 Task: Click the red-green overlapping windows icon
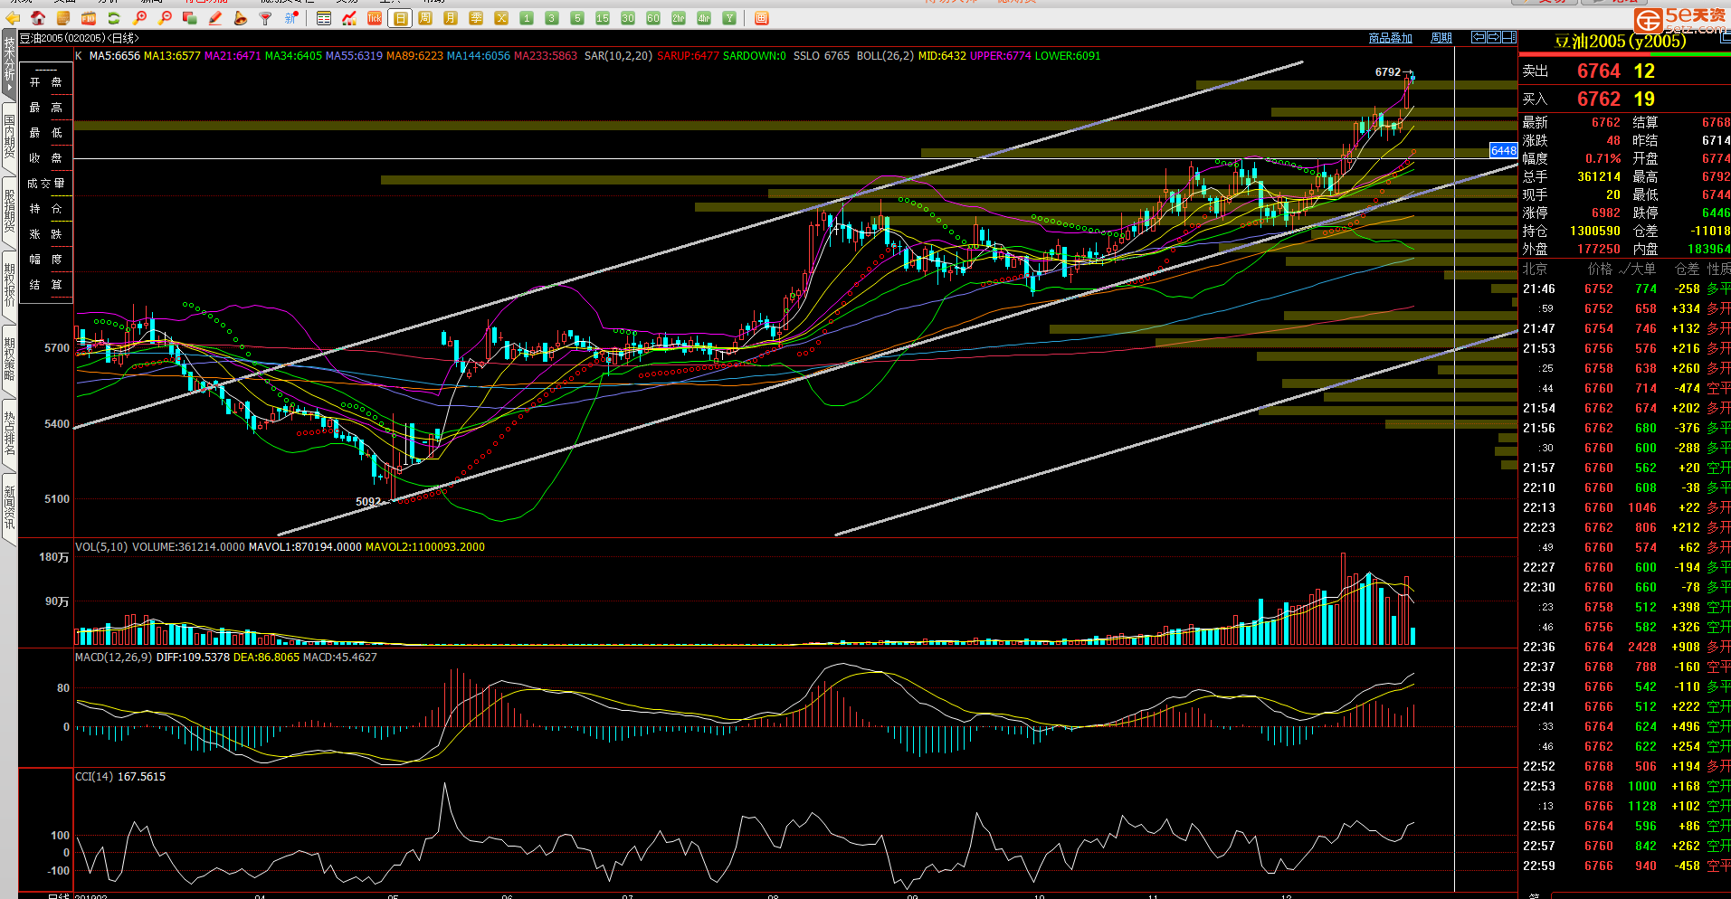190,18
